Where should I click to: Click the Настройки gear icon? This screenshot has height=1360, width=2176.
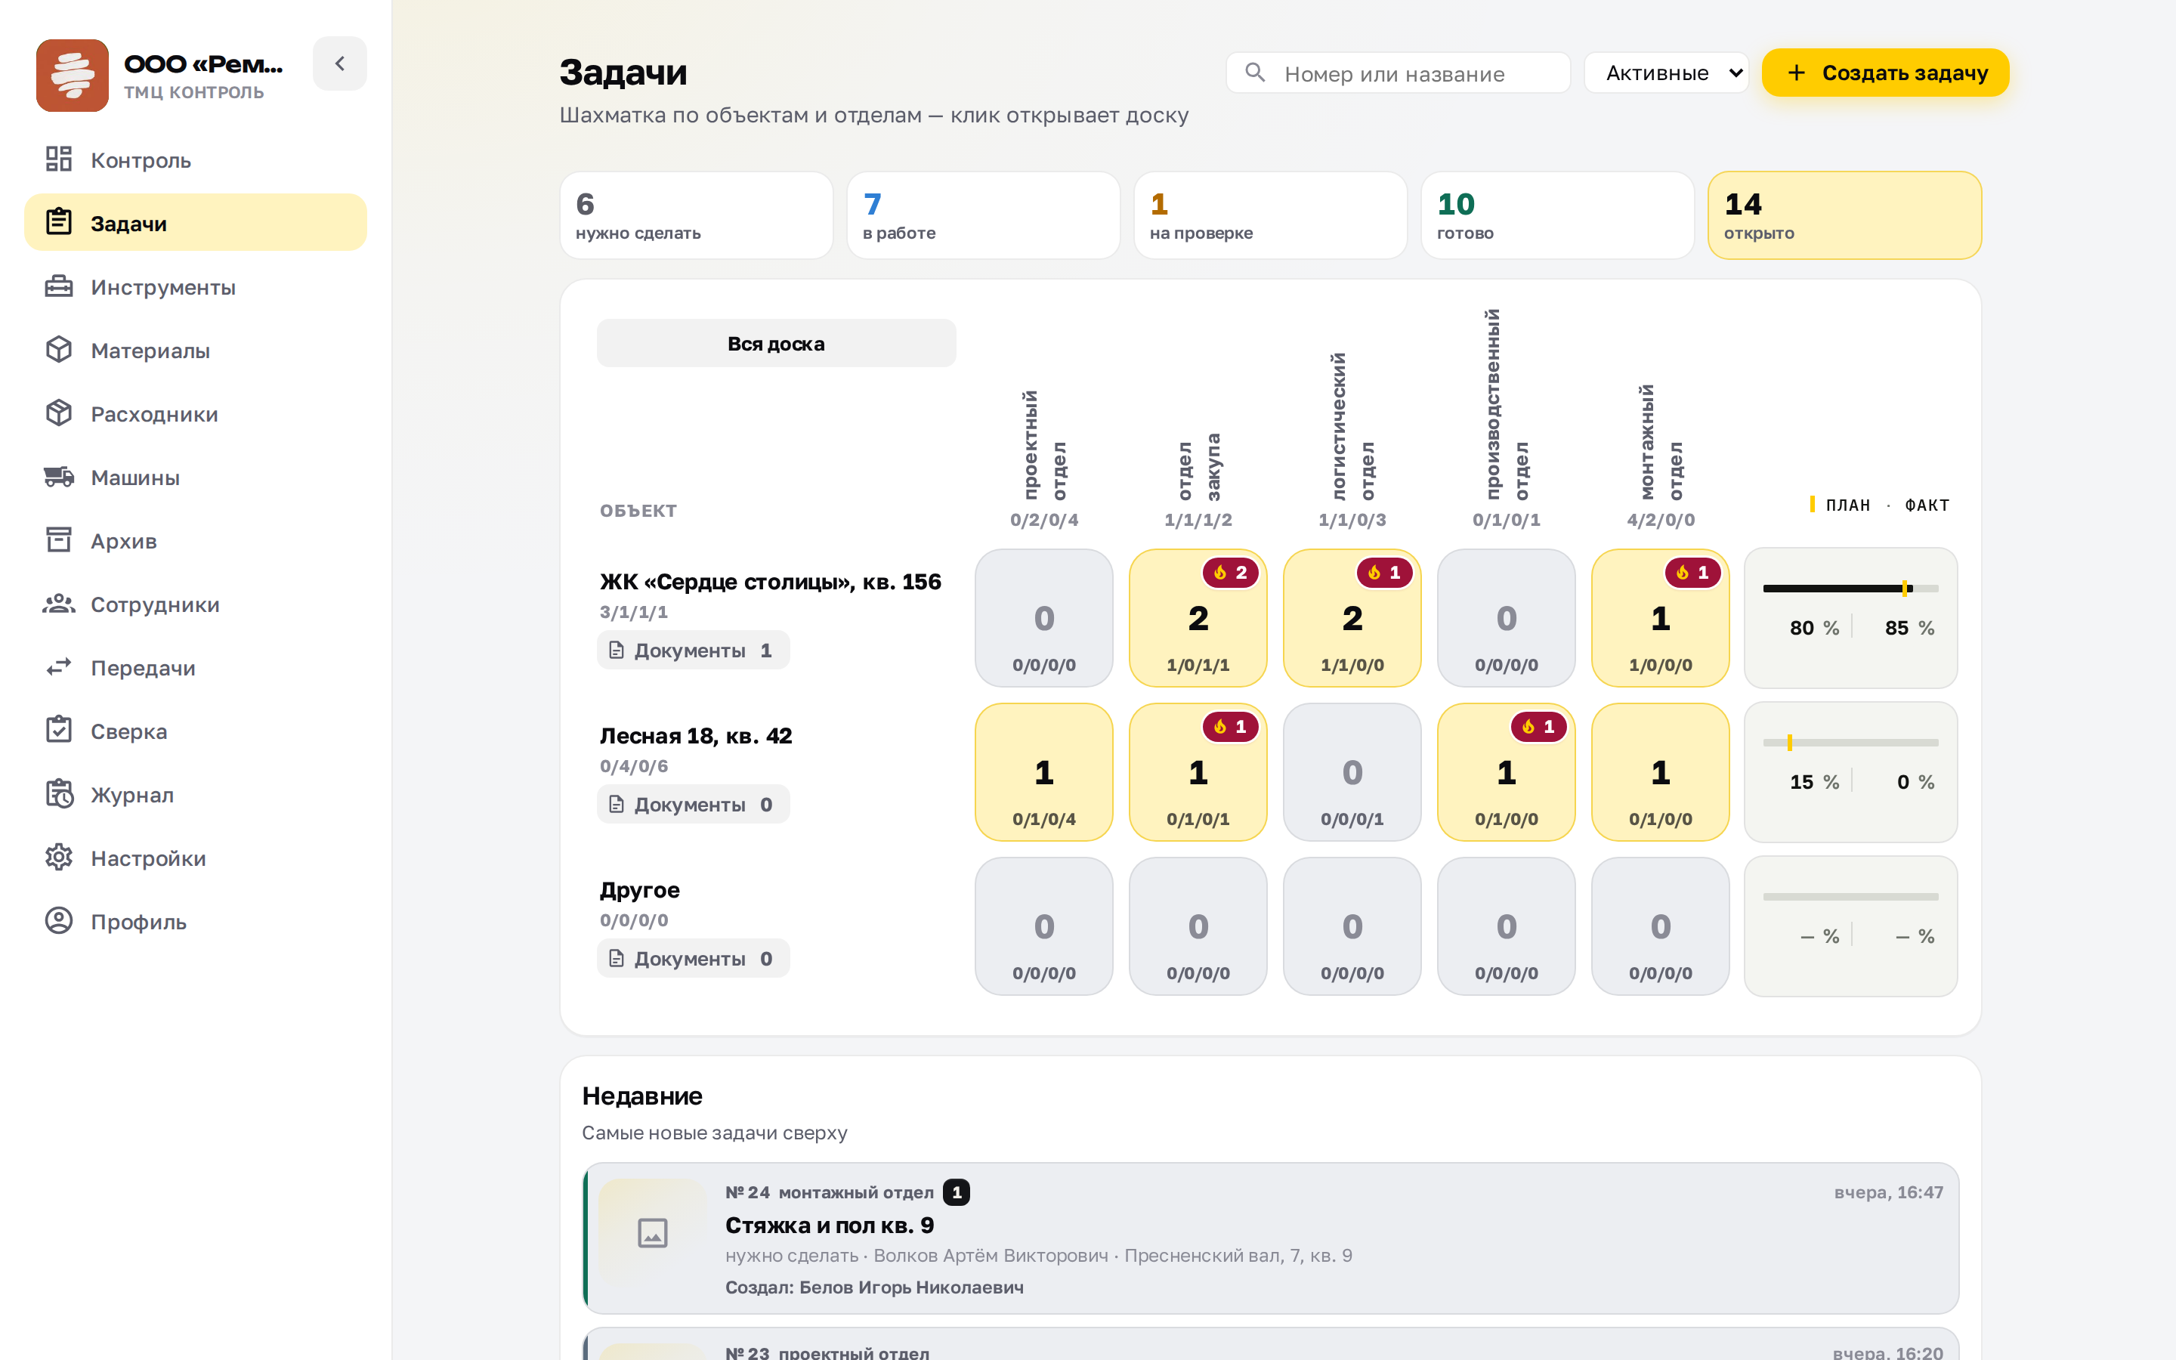click(x=58, y=858)
